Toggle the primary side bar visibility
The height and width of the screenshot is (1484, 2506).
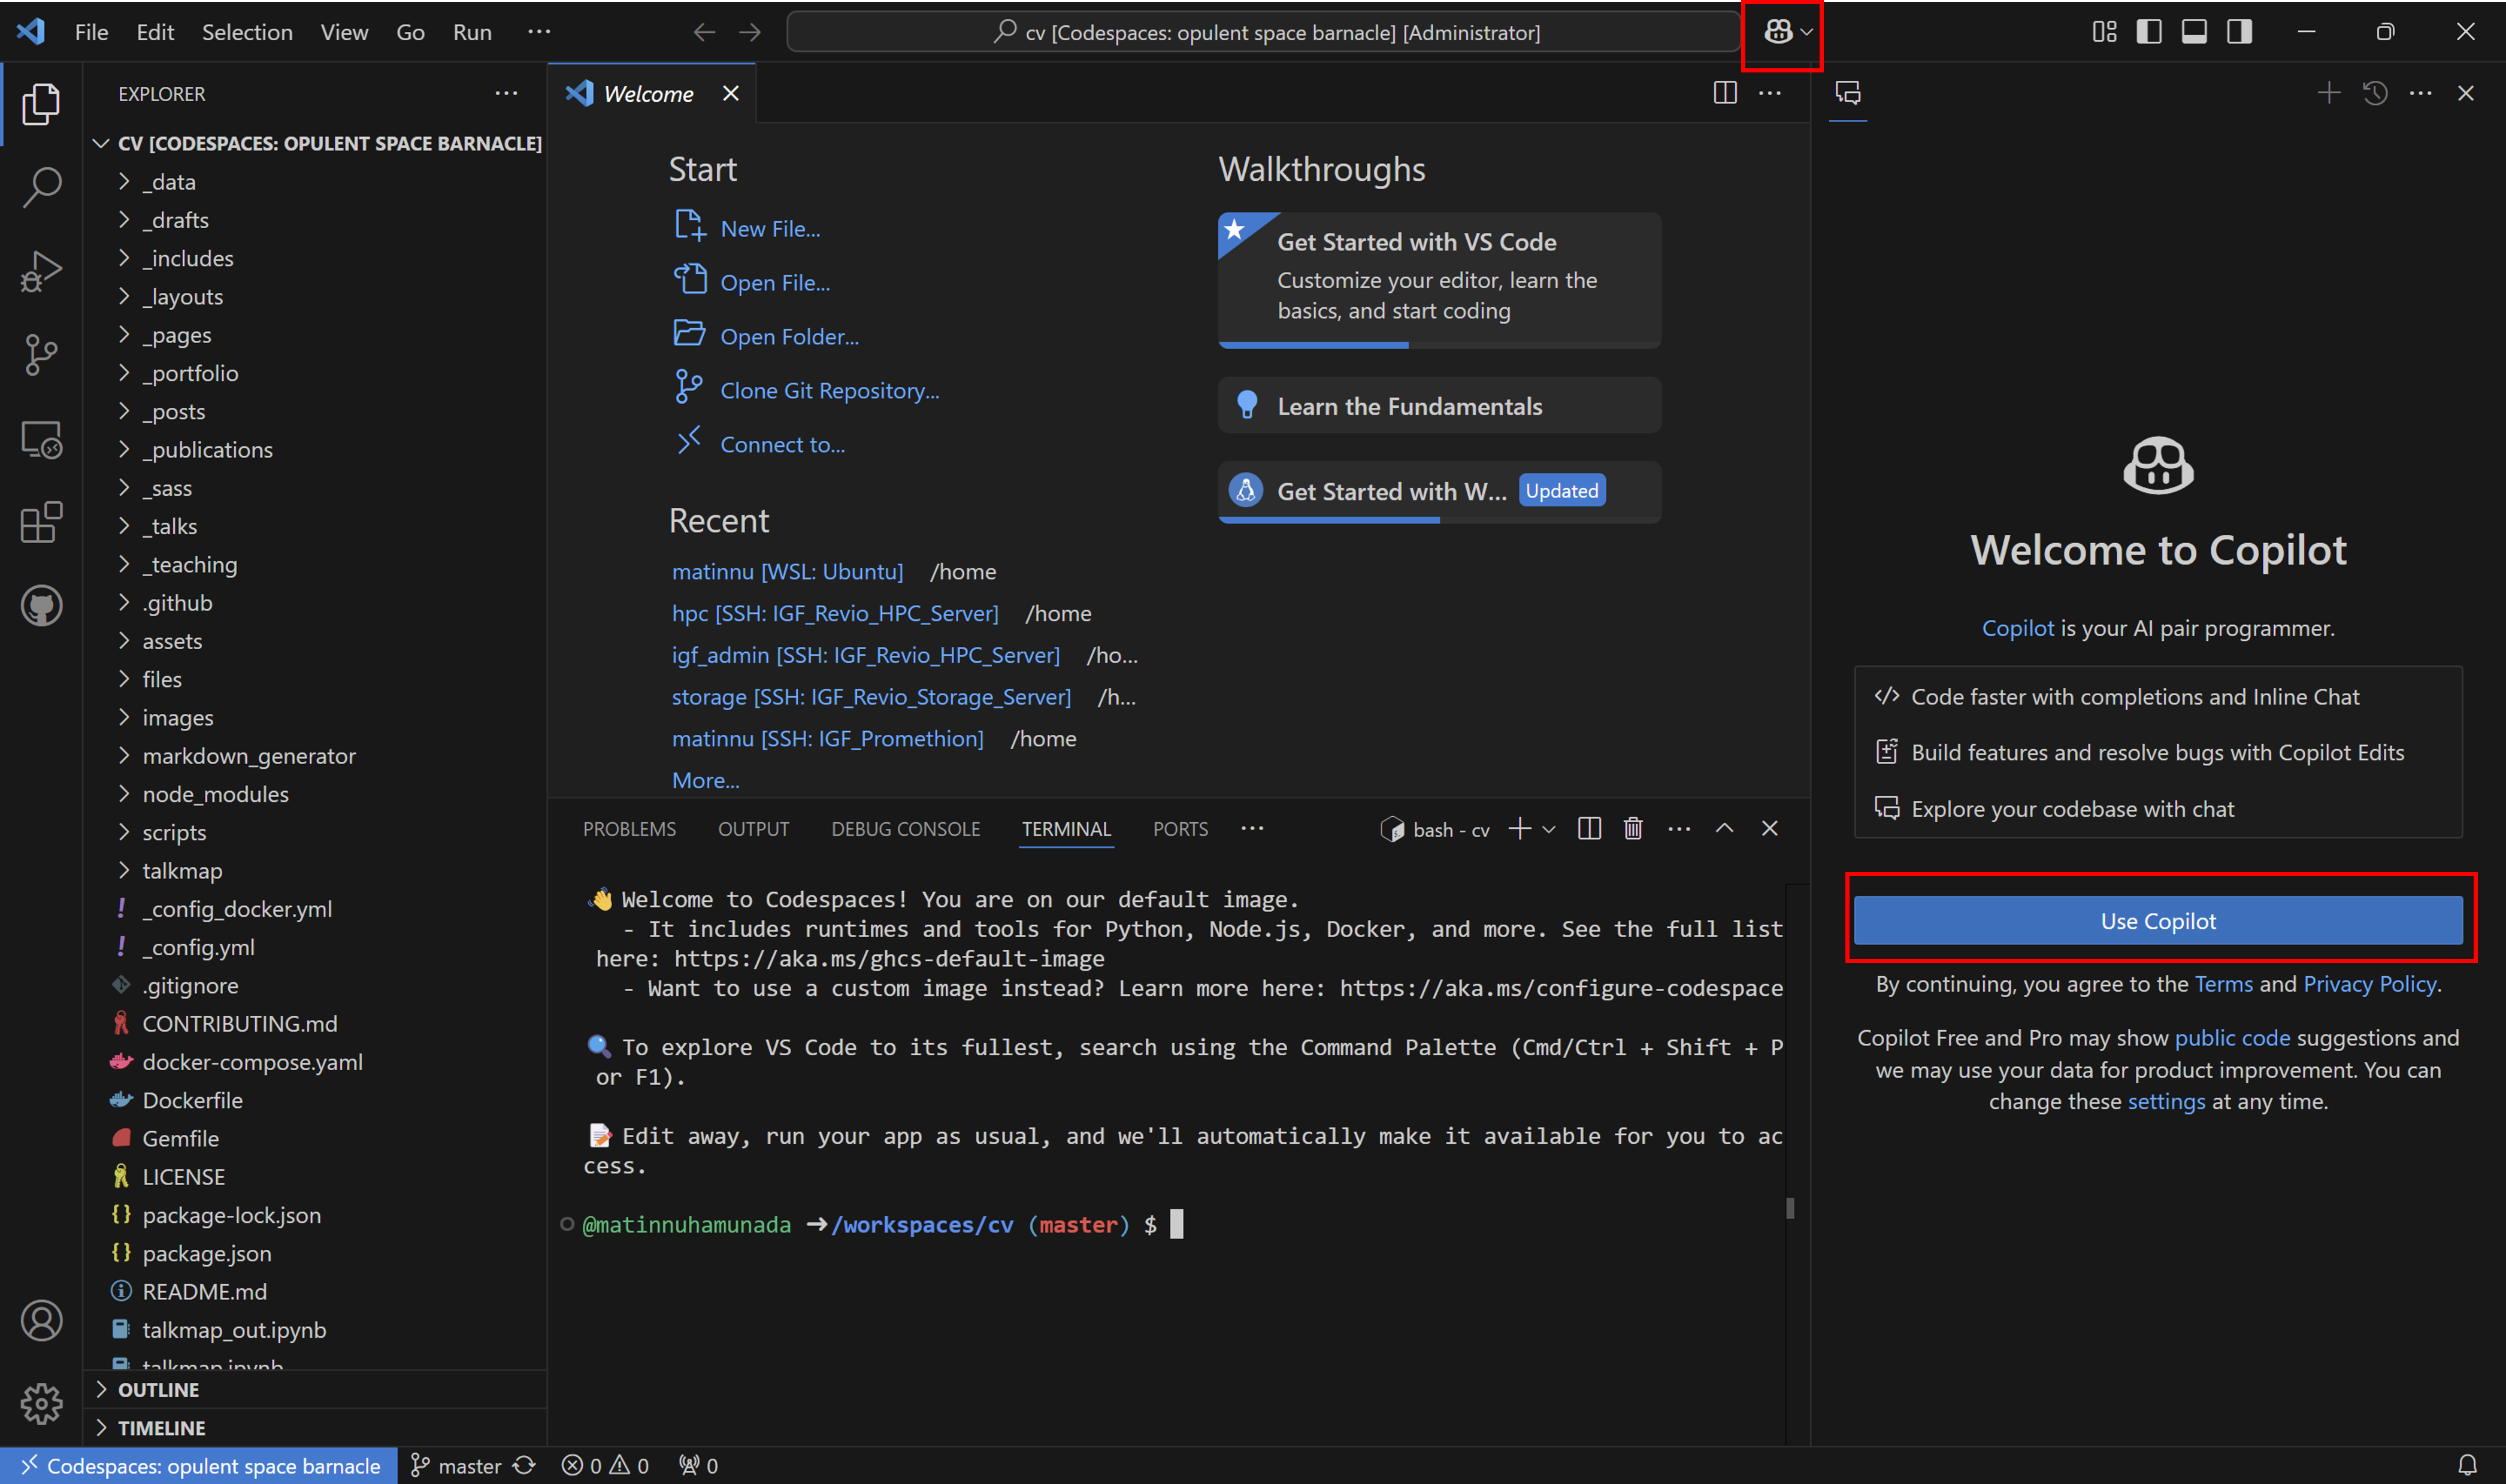pos(2149,32)
